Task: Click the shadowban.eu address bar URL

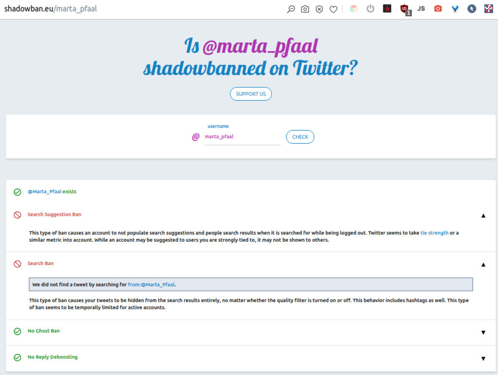Action: [51, 9]
